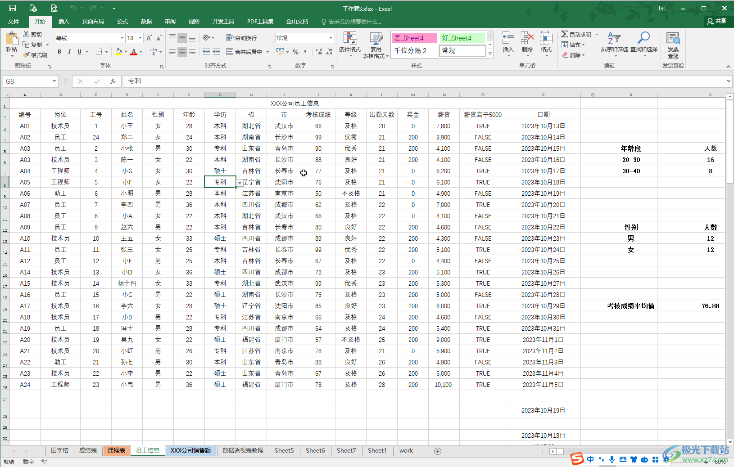Viewport: 734px width, 467px height.
Task: Decrease font size with the smaller A icon
Action: [x=159, y=38]
